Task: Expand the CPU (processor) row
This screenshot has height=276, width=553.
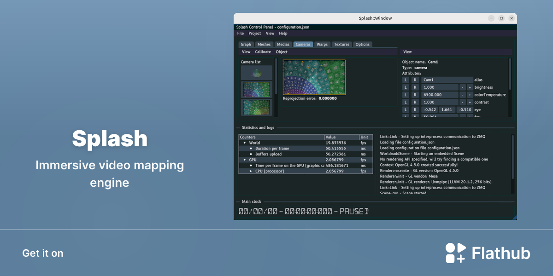Action: (251, 171)
